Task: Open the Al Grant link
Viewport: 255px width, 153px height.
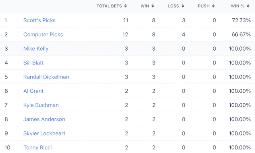Action: point(33,91)
